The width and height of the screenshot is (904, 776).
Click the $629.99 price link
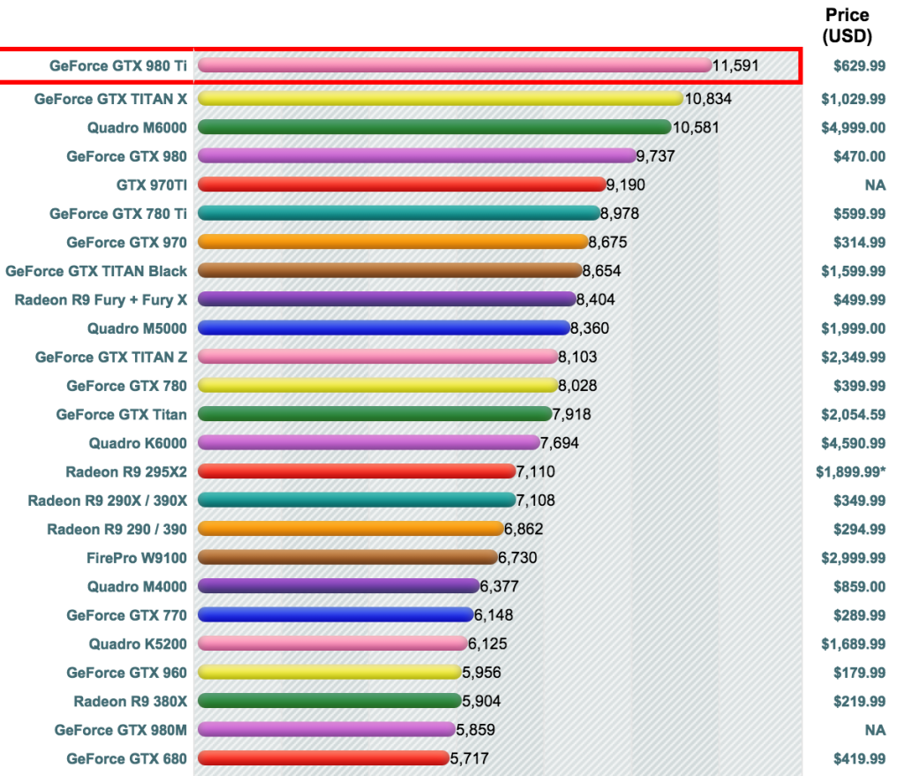pyautogui.click(x=858, y=65)
